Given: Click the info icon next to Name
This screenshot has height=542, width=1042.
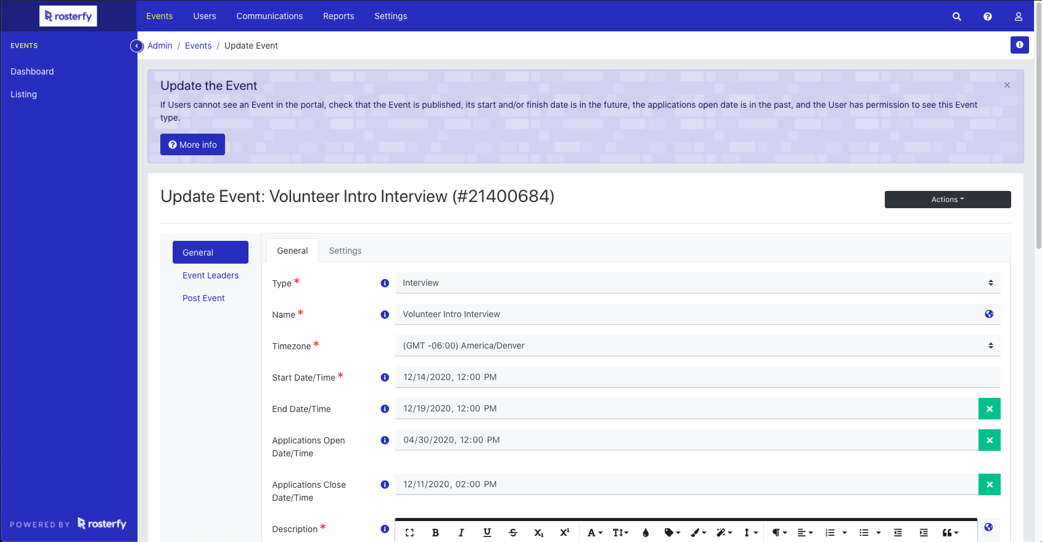Looking at the screenshot, I should click(385, 315).
